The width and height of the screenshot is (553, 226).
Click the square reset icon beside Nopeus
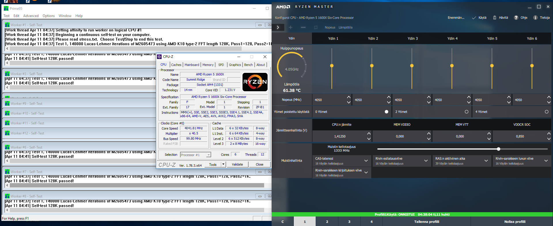pyautogui.click(x=316, y=27)
